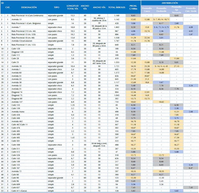199x193 pixels.
Task: Select the TOTAL ÁRBOLES column header
Action: coord(117,8)
